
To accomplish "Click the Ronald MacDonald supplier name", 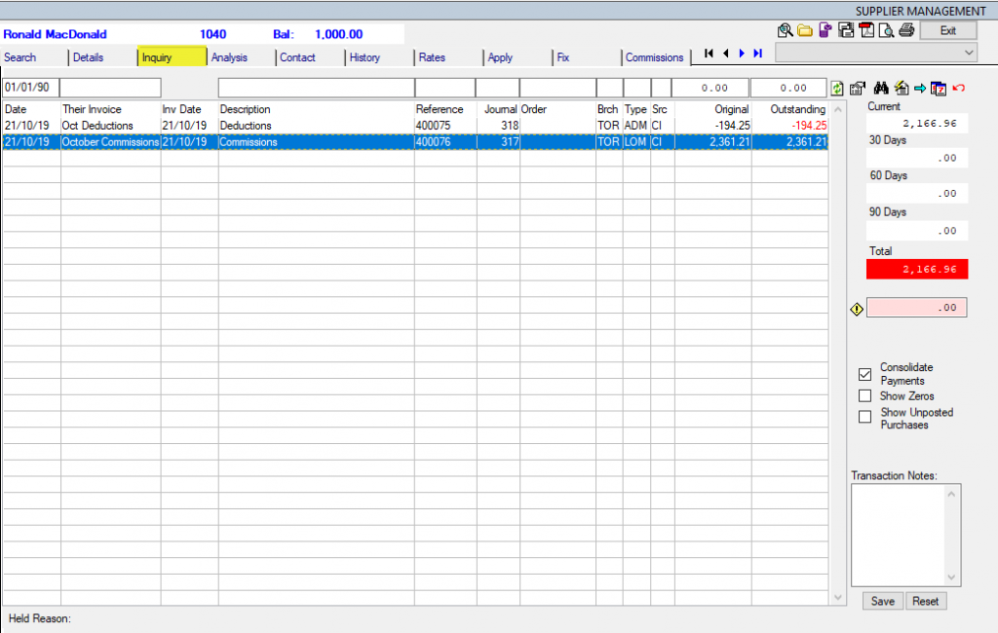I will 56,34.
